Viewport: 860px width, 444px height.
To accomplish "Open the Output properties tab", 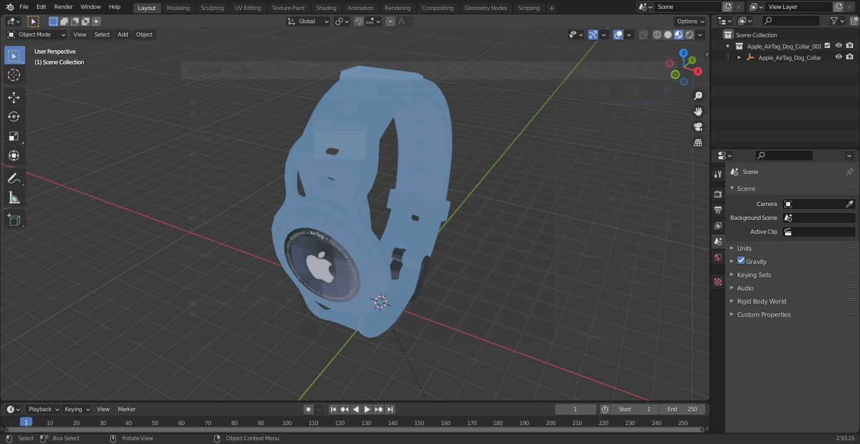I will pos(718,210).
